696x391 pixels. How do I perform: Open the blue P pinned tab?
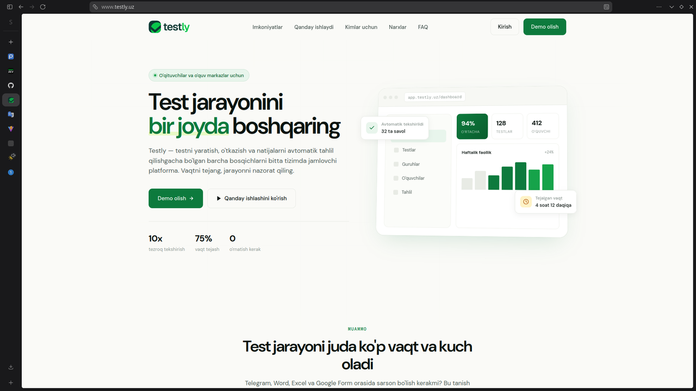pyautogui.click(x=10, y=56)
